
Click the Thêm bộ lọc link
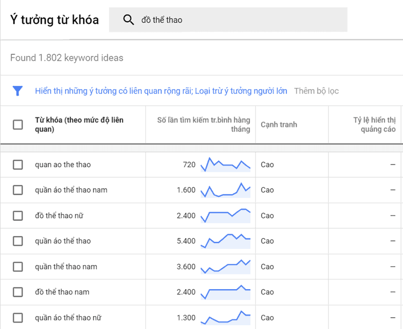click(316, 91)
